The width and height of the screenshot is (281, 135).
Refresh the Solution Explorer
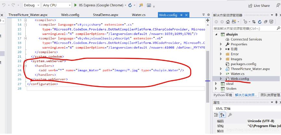coord(260,22)
